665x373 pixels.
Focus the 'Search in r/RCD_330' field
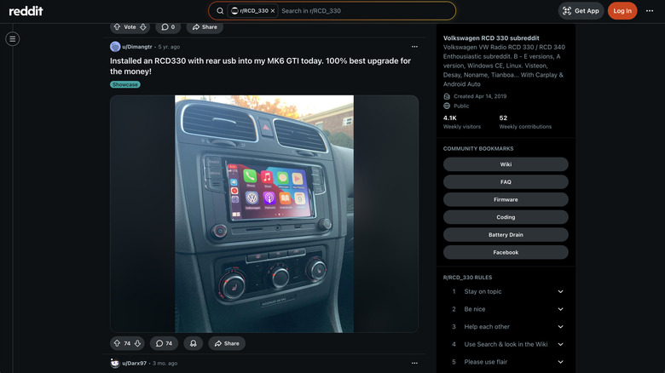pyautogui.click(x=362, y=11)
